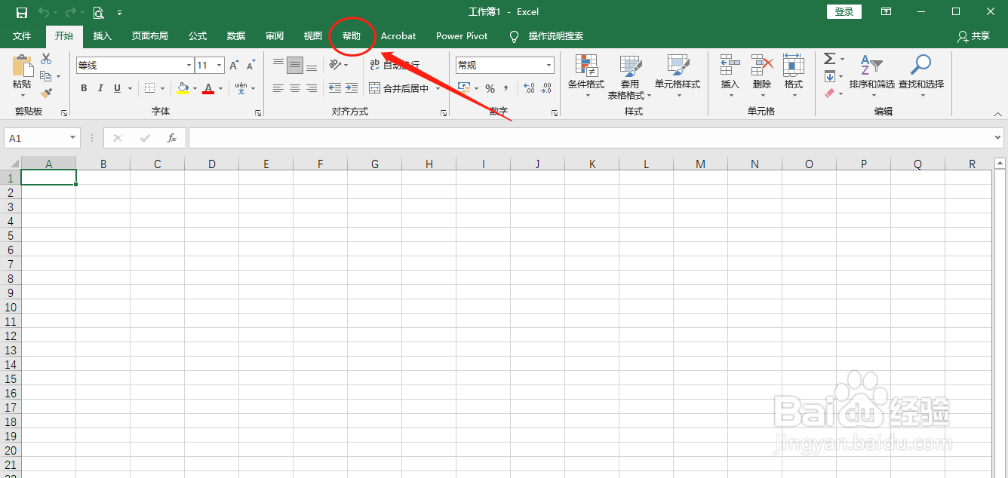This screenshot has height=478, width=1008.
Task: Click the 合并后居中 merge button
Action: point(399,88)
